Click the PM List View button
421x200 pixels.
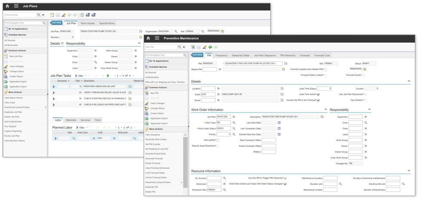tap(197, 55)
